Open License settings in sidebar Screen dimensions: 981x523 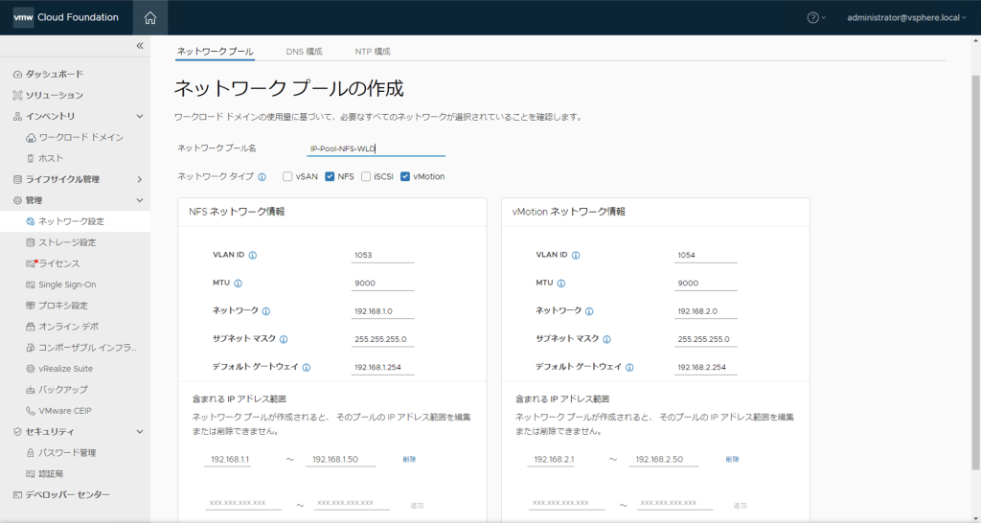58,263
